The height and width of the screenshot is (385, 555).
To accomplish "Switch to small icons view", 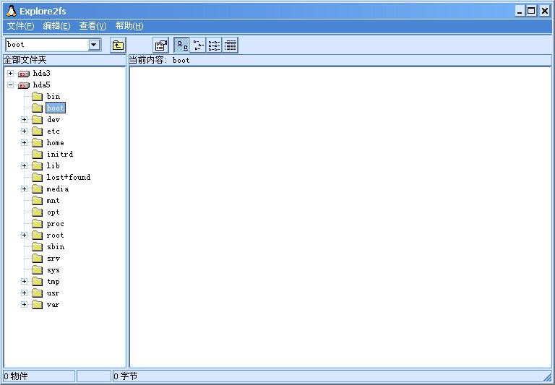I will click(x=198, y=46).
